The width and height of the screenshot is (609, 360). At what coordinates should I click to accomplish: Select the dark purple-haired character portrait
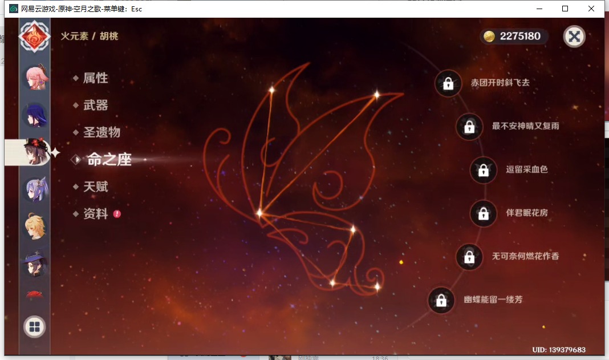pos(35,115)
